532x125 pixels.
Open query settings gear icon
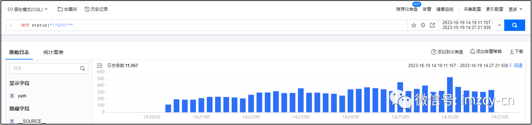pos(423,25)
